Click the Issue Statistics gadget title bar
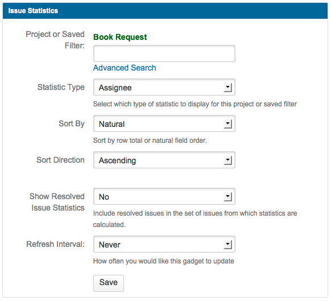Screen dimensions: 331x301 [165, 11]
